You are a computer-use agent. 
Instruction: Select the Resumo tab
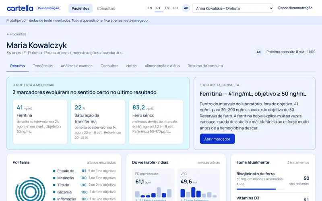(x=17, y=66)
